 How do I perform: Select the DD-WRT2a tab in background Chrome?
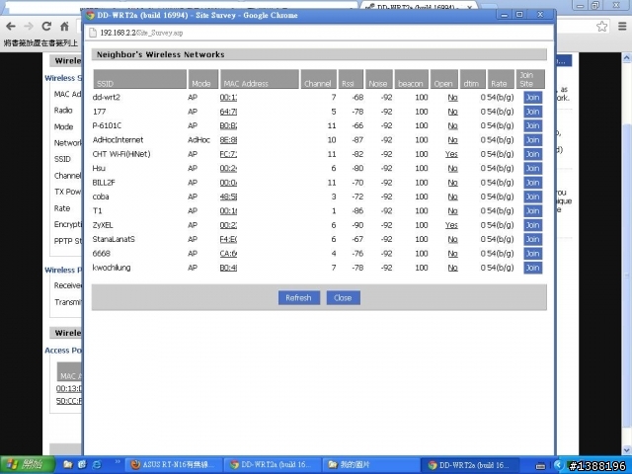(x=419, y=7)
